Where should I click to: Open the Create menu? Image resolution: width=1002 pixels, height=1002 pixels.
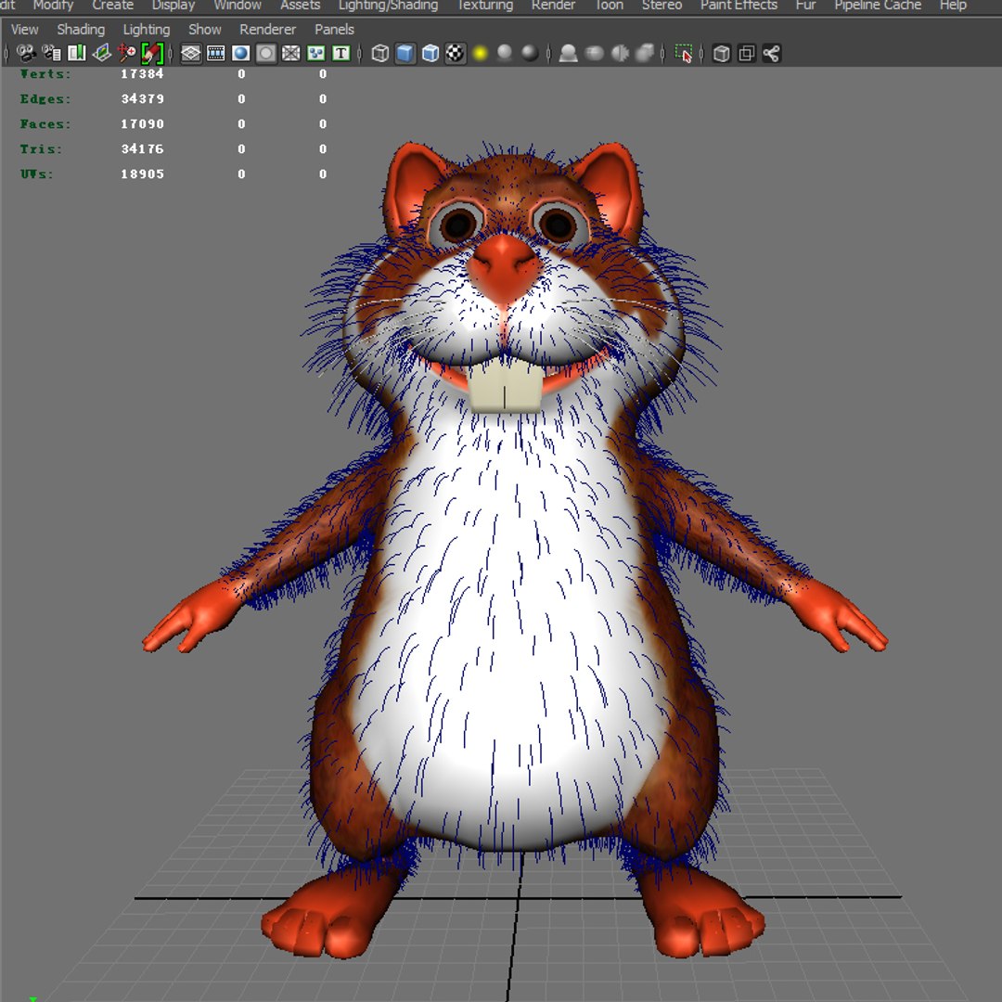112,6
